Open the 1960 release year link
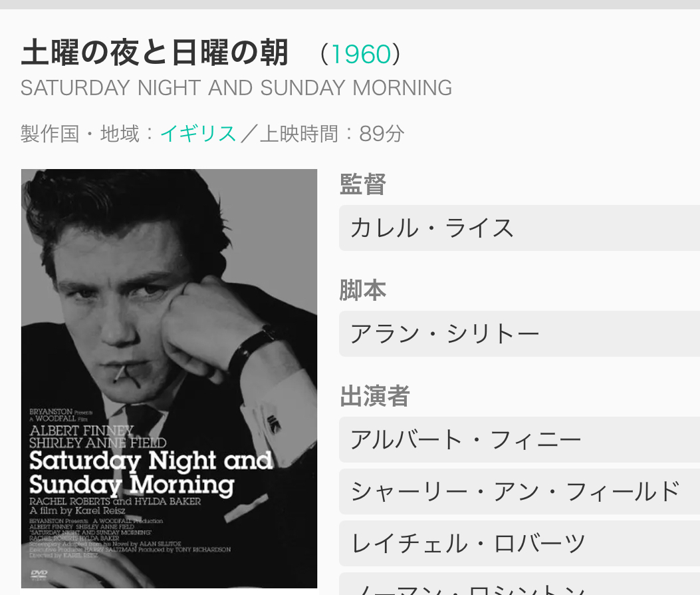The height and width of the screenshot is (595, 700). 361,55
